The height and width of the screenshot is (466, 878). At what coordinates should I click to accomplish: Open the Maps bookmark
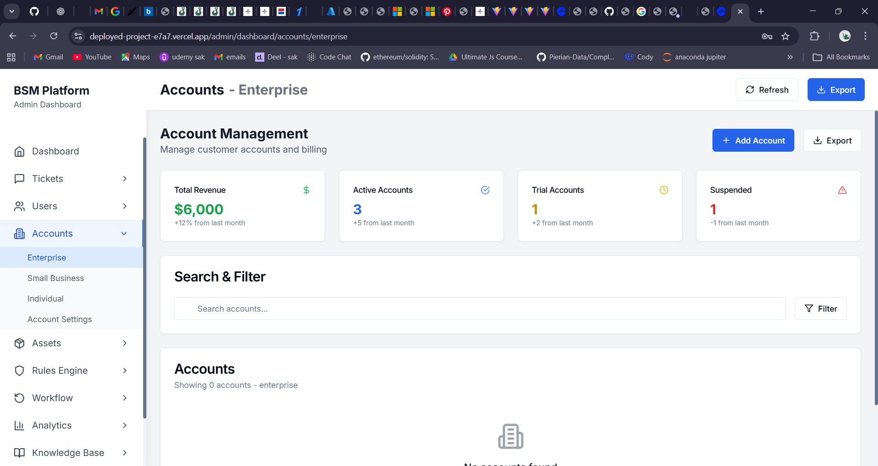tap(136, 57)
